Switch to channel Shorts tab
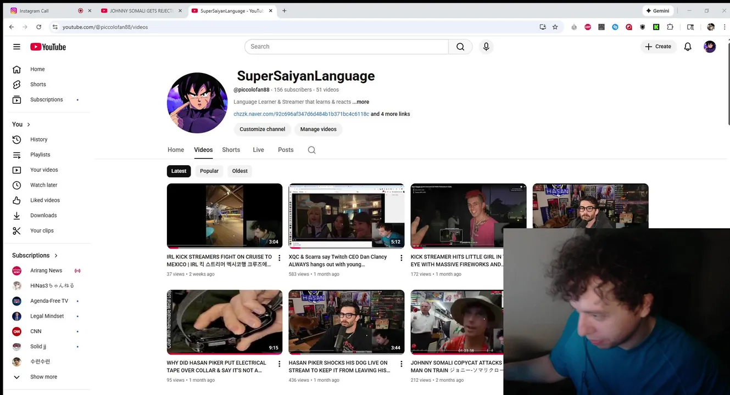Screen dimensions: 730x395 pos(231,150)
